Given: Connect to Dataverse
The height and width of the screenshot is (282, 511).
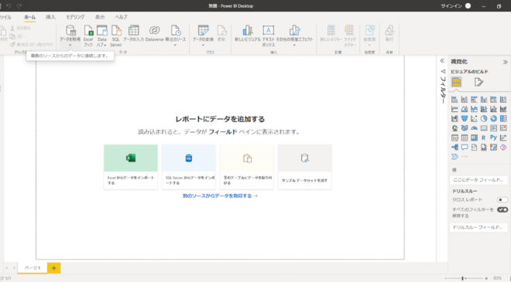Looking at the screenshot, I should coord(154,34).
